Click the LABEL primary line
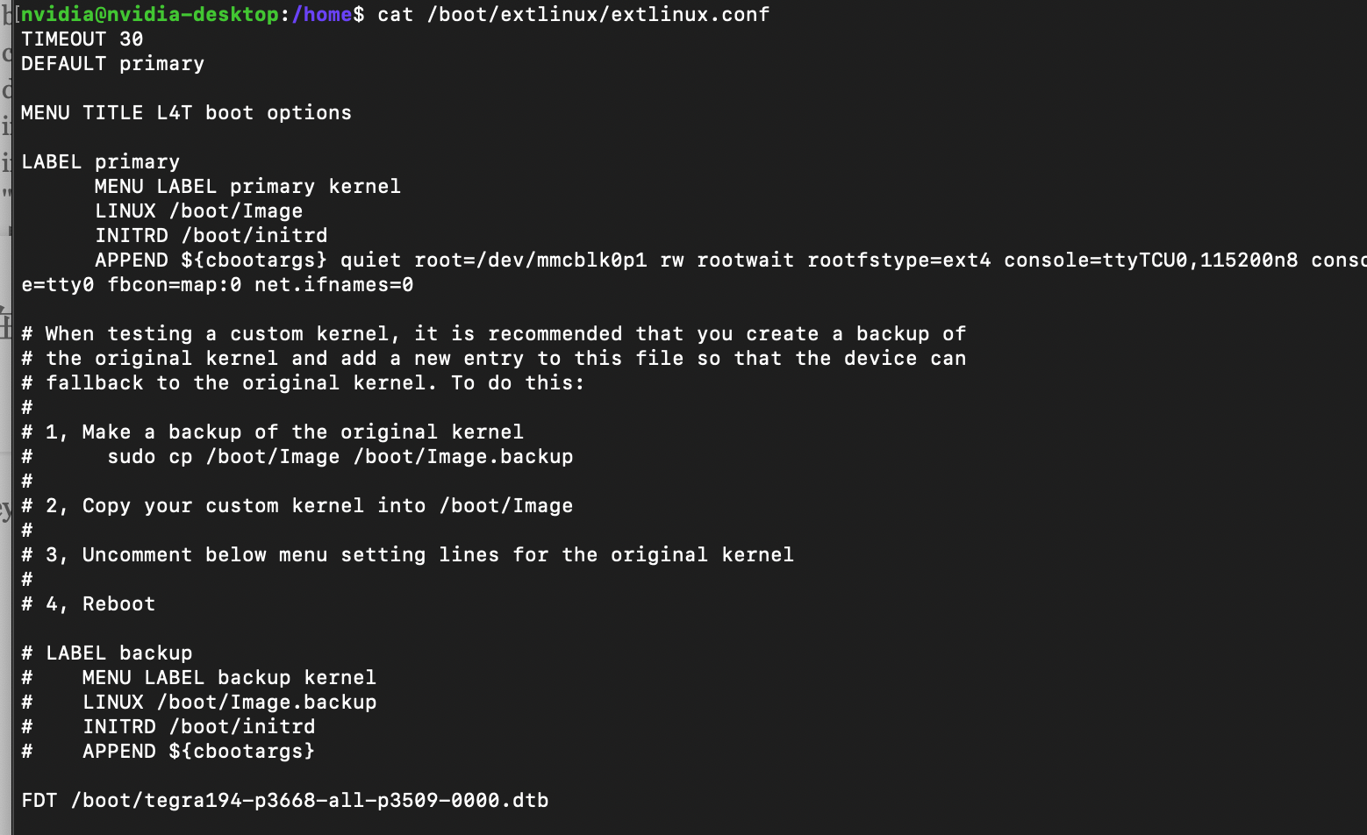Image resolution: width=1367 pixels, height=835 pixels. 101,161
